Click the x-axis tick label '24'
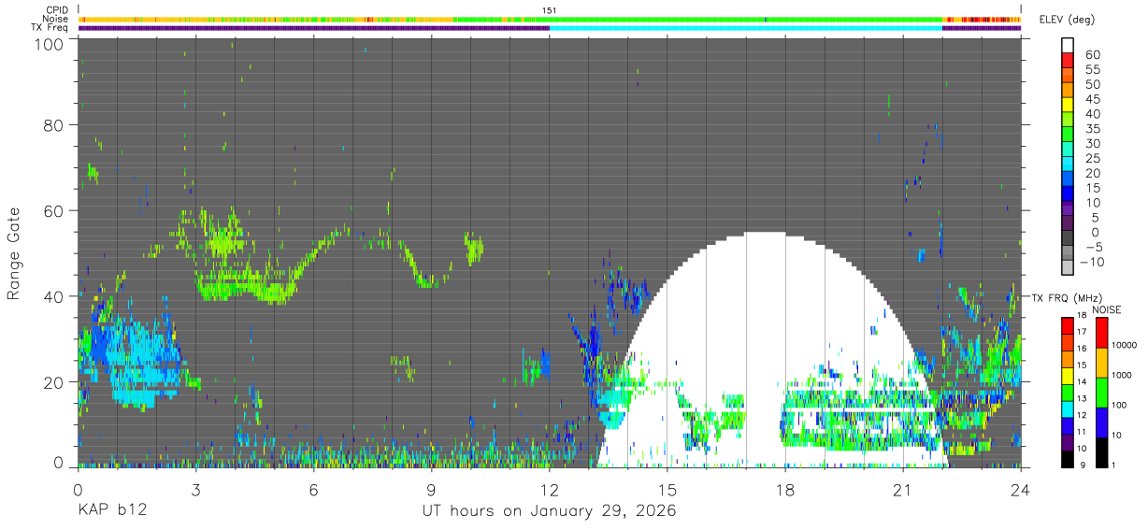 click(x=1021, y=490)
